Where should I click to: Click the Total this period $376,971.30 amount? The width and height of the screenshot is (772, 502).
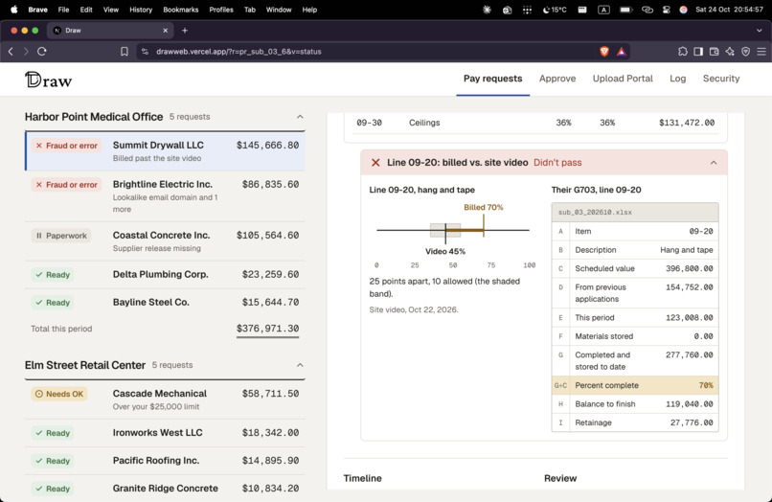point(267,329)
